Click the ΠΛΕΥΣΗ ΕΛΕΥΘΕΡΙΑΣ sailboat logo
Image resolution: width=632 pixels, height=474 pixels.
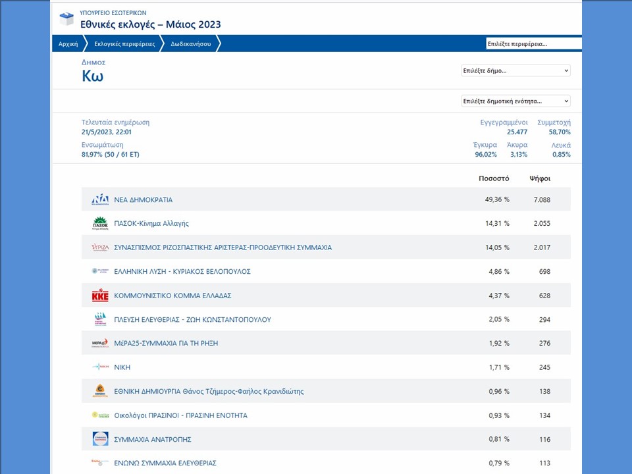pos(100,319)
